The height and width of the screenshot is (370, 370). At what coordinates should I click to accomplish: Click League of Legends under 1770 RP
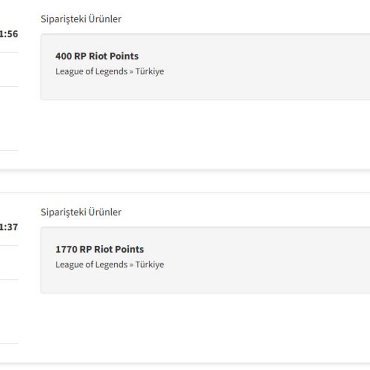[91, 265]
